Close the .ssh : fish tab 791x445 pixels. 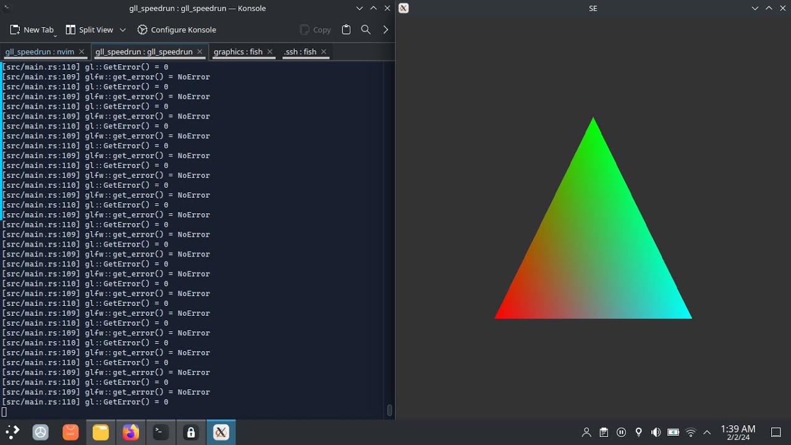click(x=324, y=52)
